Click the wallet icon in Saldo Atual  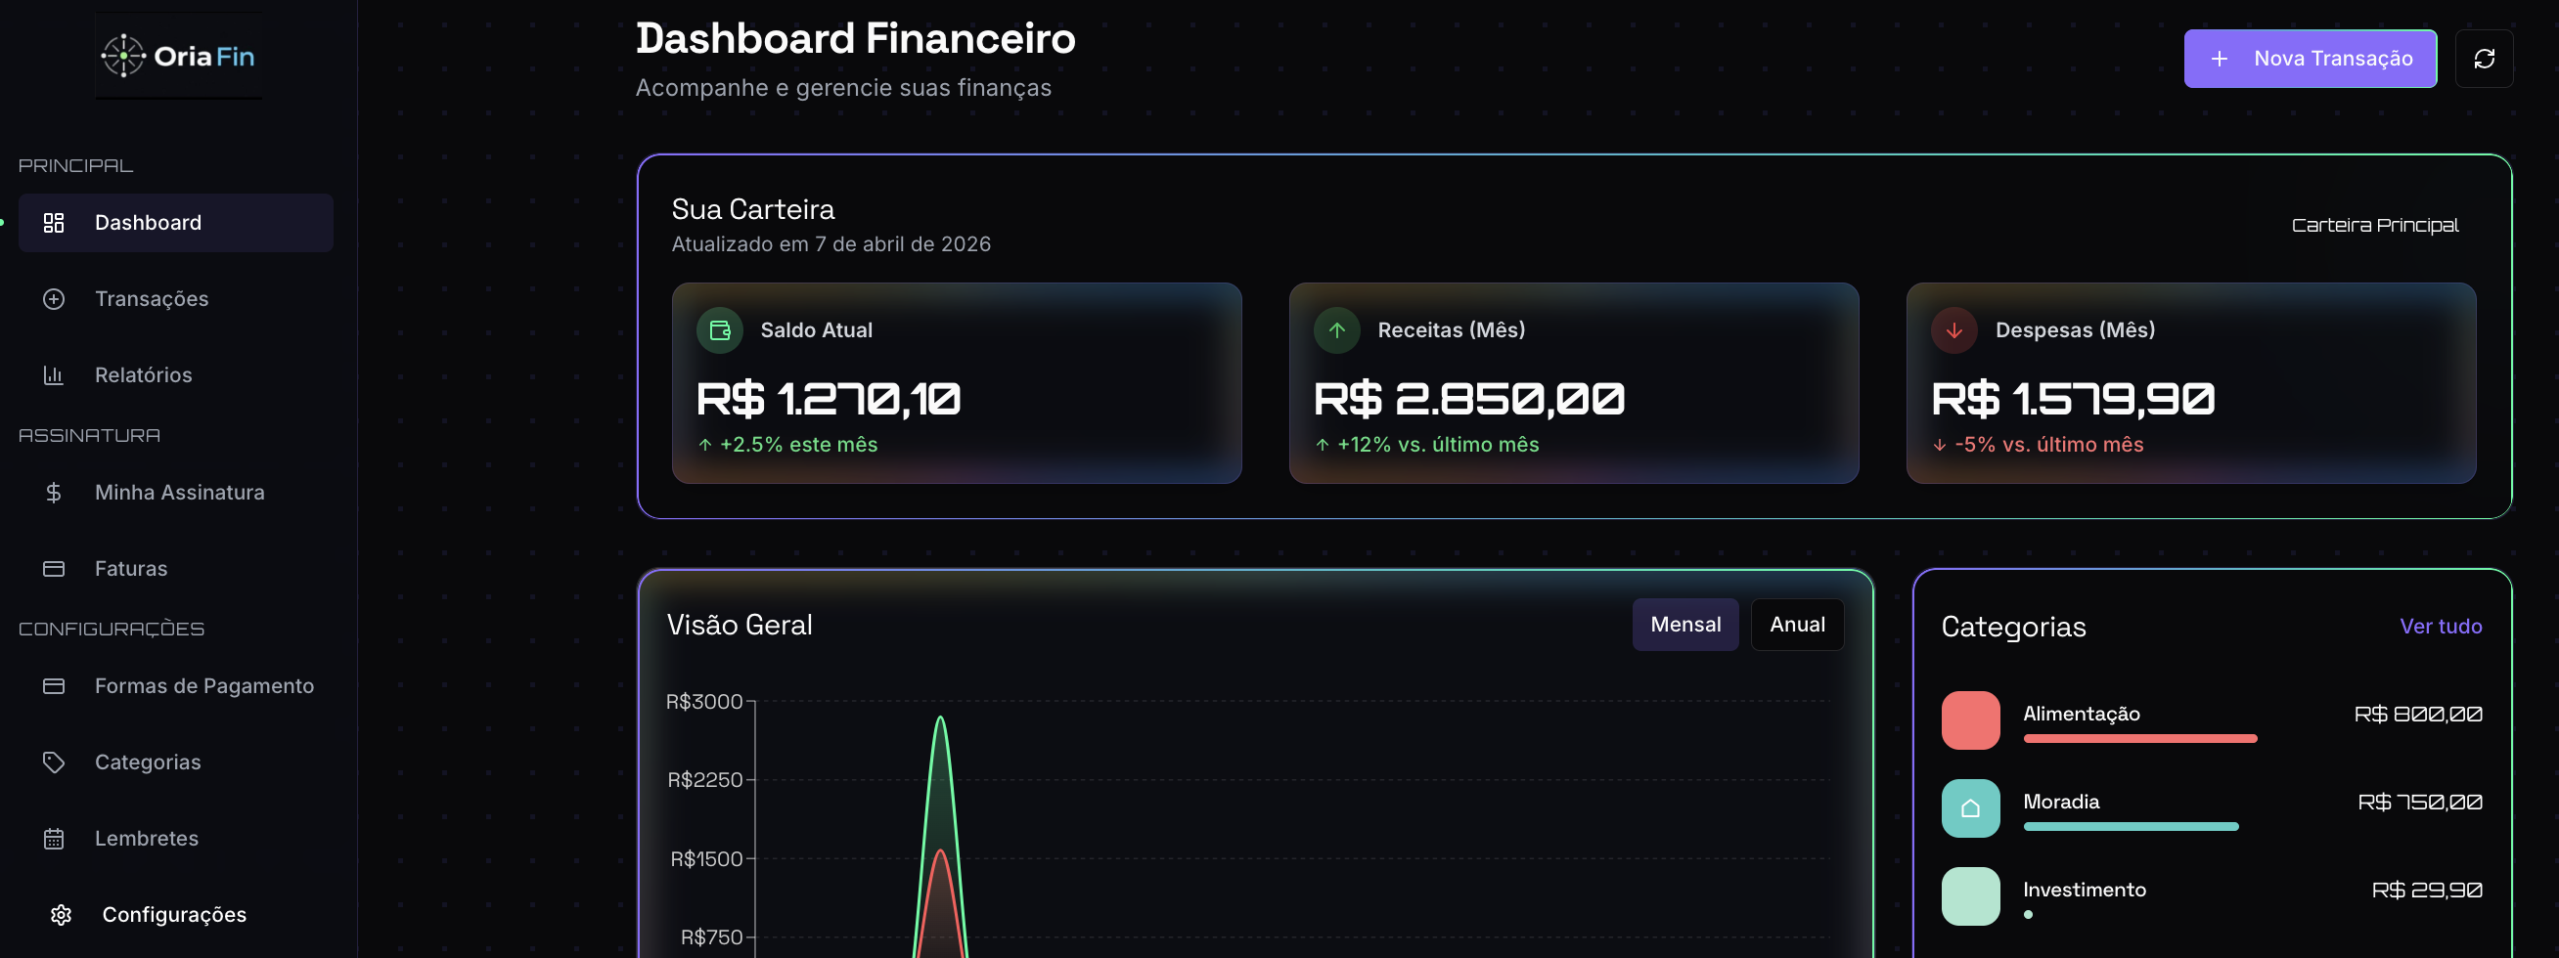click(719, 330)
